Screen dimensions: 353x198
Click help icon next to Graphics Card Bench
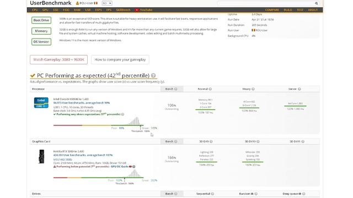[x=176, y=141]
